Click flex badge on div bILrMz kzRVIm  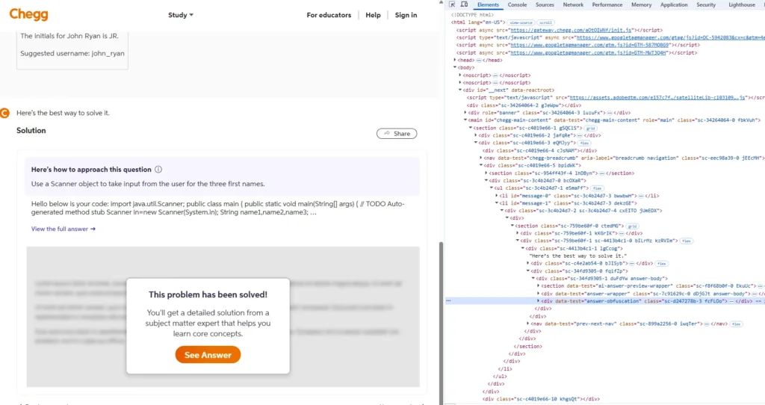click(x=687, y=241)
